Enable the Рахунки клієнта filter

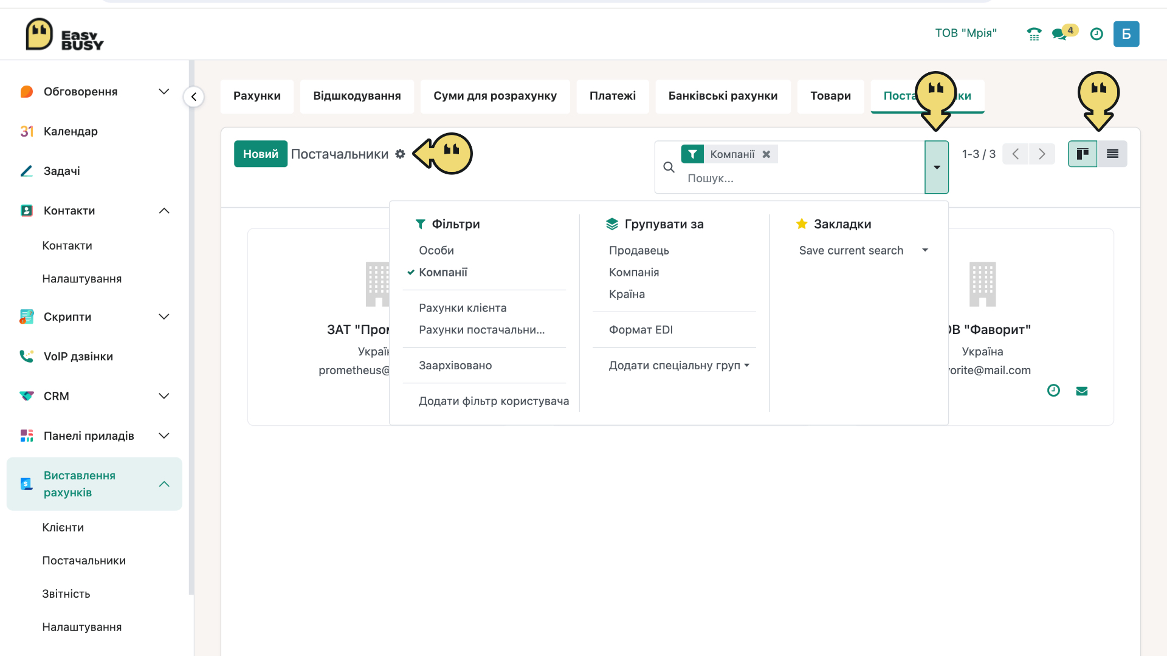point(463,308)
